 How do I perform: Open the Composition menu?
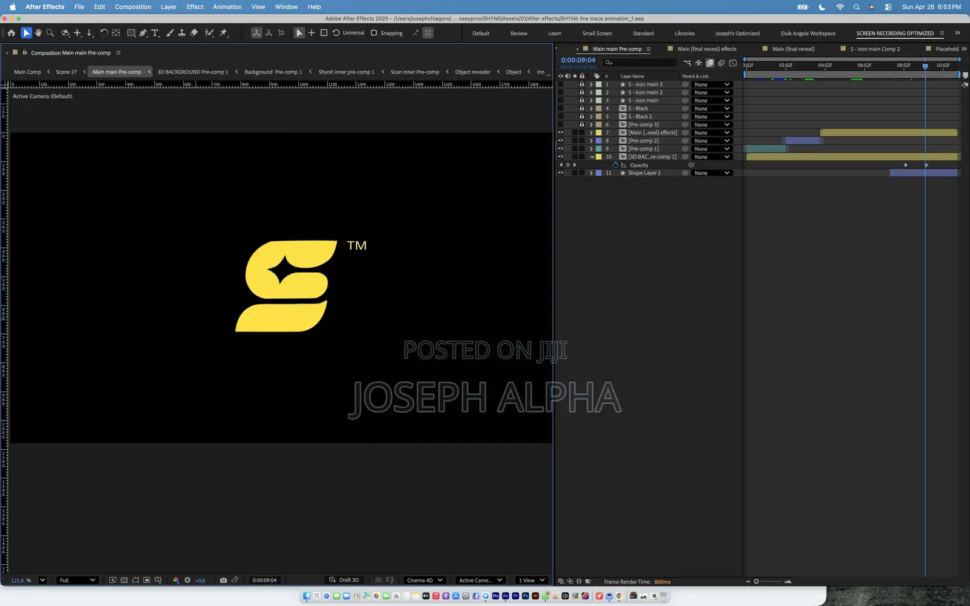coord(133,7)
